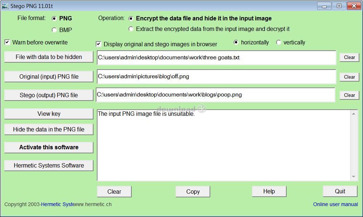Select the Encrypt and hide operation
The height and width of the screenshot is (217, 363).
(131, 19)
